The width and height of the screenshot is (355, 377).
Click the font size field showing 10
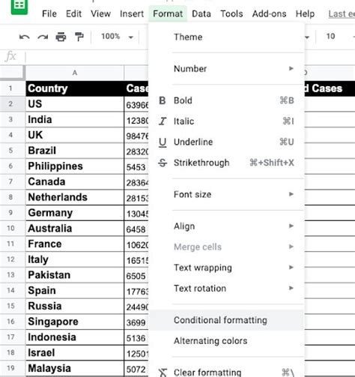pos(330,37)
